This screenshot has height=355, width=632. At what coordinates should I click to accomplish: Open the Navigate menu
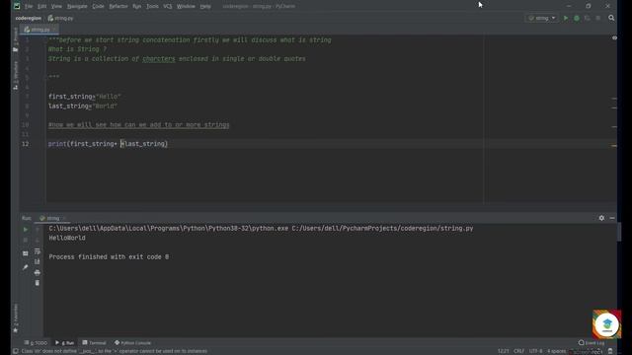(77, 6)
